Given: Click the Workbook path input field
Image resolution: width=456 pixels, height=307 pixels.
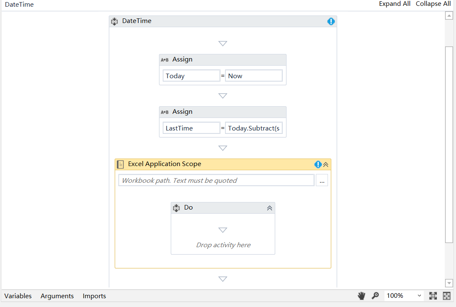Looking at the screenshot, I should point(216,181).
